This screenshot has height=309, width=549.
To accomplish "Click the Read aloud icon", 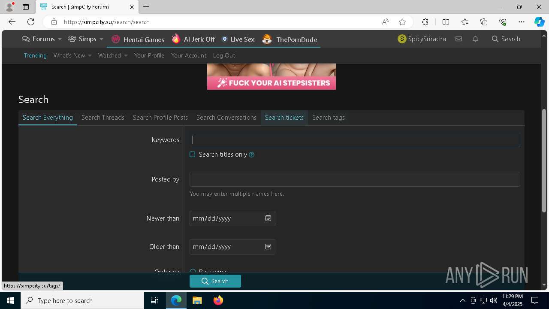I will (x=385, y=22).
